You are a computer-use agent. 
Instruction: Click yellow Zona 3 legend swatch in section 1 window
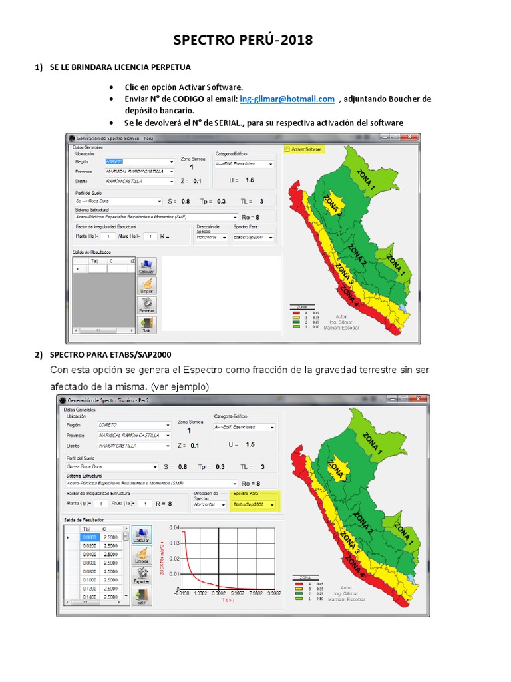[x=296, y=318]
